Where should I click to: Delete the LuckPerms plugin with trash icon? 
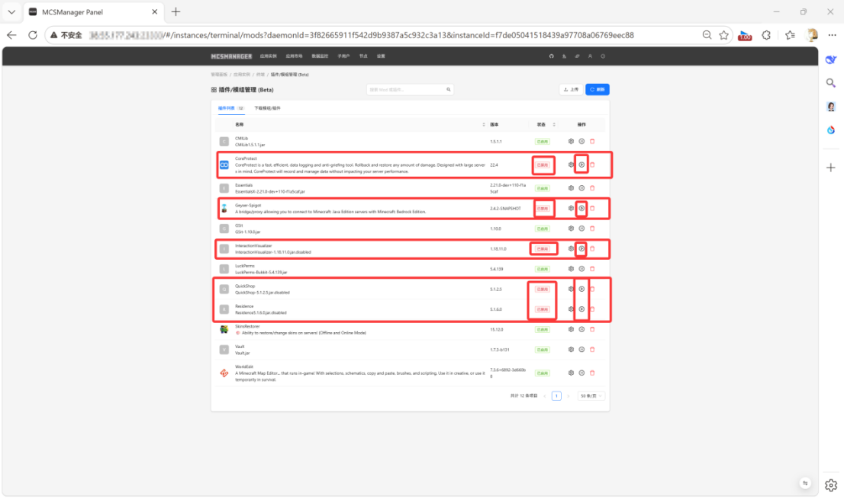592,269
